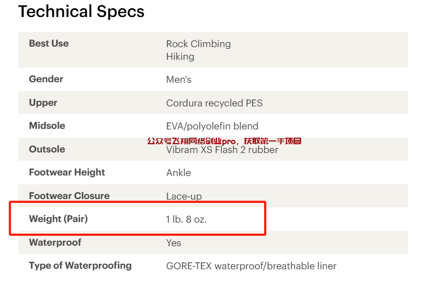
Task: Click the Best Use row label
Action: [49, 43]
